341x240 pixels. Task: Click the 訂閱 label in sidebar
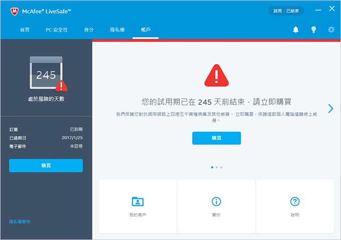click(14, 130)
